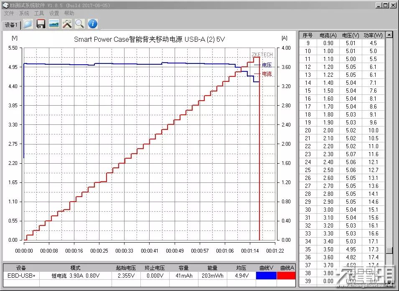Click the magnifier search toolbar icon

click(80, 24)
